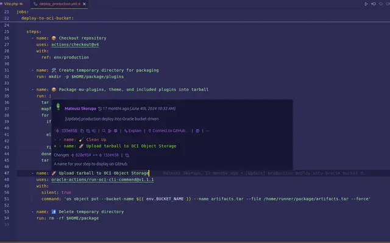This screenshot has height=243, width=390.
Task: Open commit 155e658 in the Changes row
Action: tap(111, 155)
